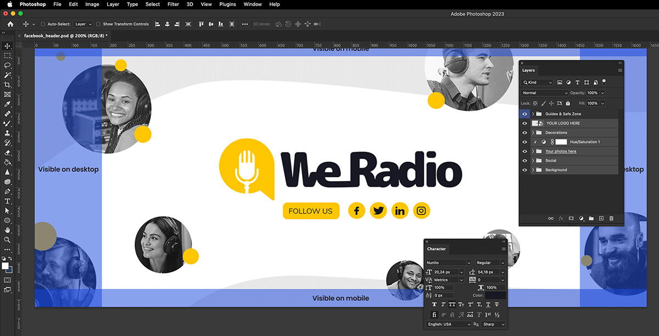Hide the Guides & Safe Zone layer

525,114
